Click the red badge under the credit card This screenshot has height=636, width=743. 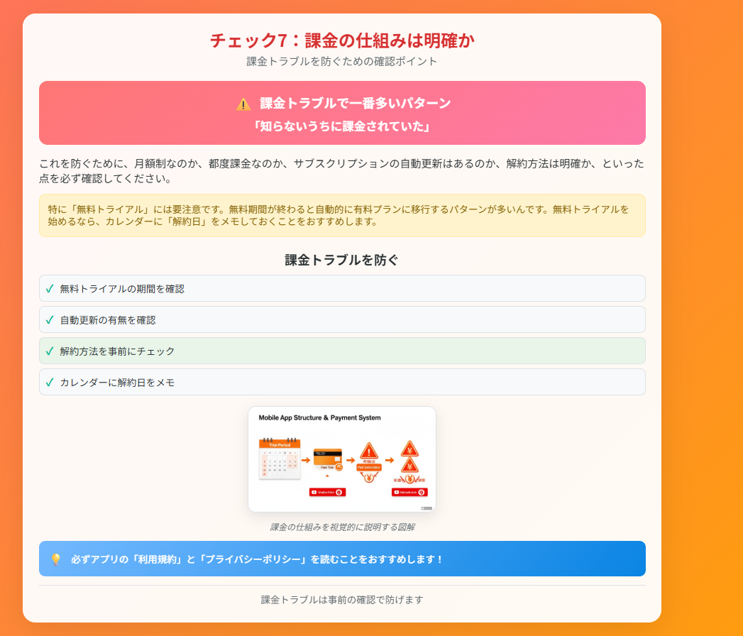point(328,491)
